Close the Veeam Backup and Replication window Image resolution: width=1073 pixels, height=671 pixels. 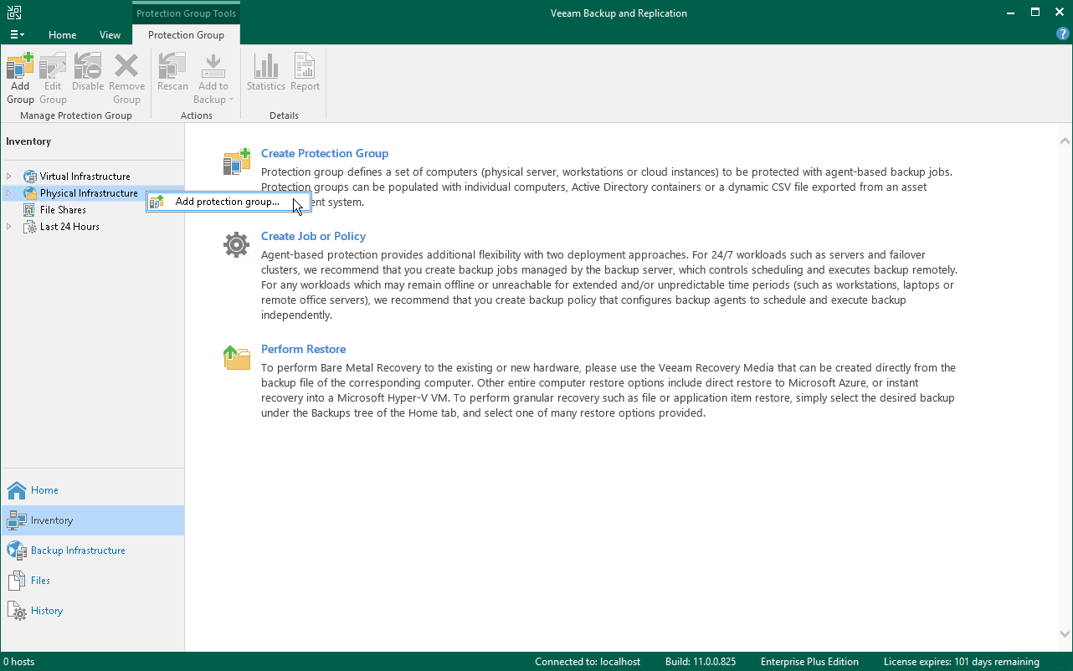point(1059,13)
